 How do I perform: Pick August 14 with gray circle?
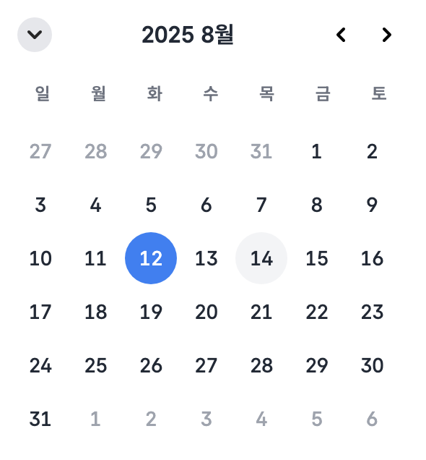261,258
